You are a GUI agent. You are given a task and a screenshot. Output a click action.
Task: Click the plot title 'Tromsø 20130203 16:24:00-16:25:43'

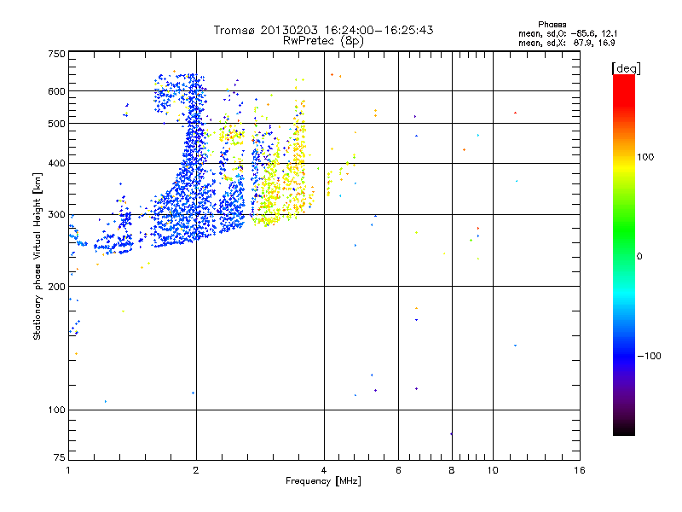click(323, 30)
